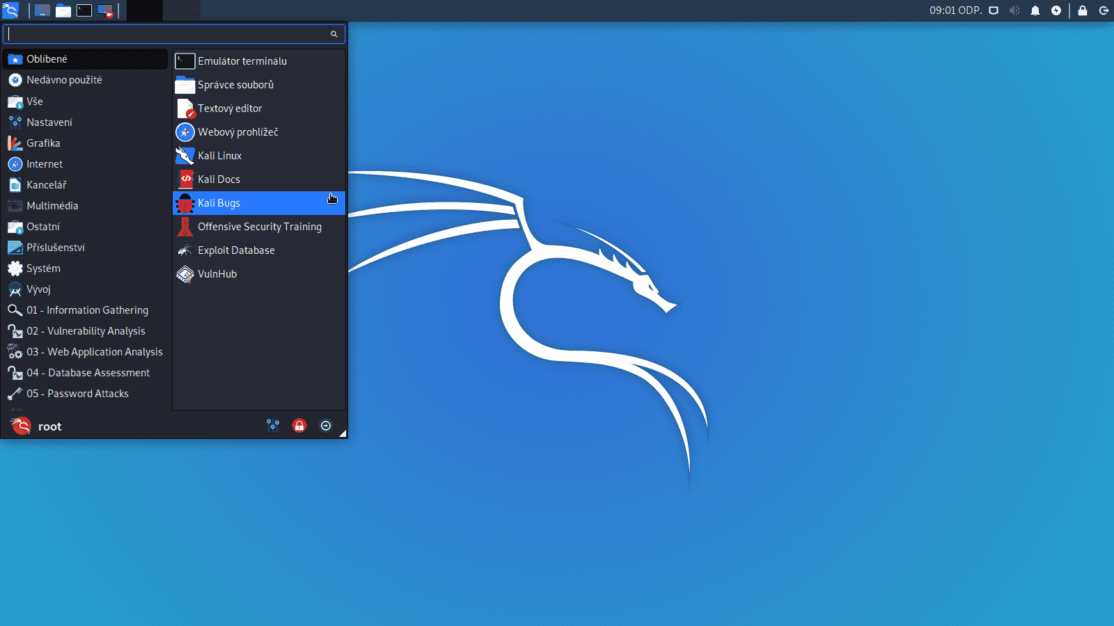Expand the 02 - Vulnerability Analysis category
The width and height of the screenshot is (1114, 626).
click(86, 331)
